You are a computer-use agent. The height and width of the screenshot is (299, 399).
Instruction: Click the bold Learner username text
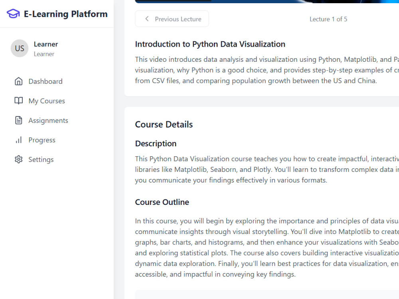(46, 44)
